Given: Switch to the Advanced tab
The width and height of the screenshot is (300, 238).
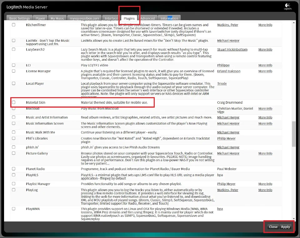Looking at the screenshot, I should 147,18.
